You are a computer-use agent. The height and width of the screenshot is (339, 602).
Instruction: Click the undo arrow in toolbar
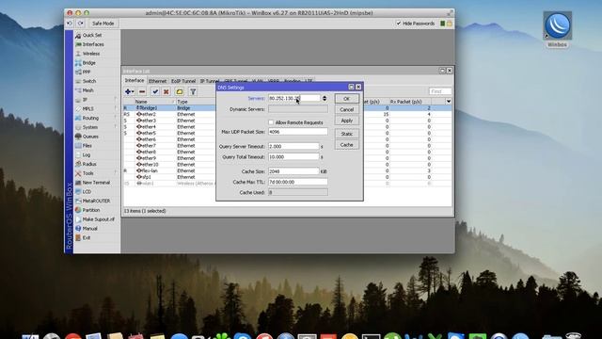pos(70,24)
